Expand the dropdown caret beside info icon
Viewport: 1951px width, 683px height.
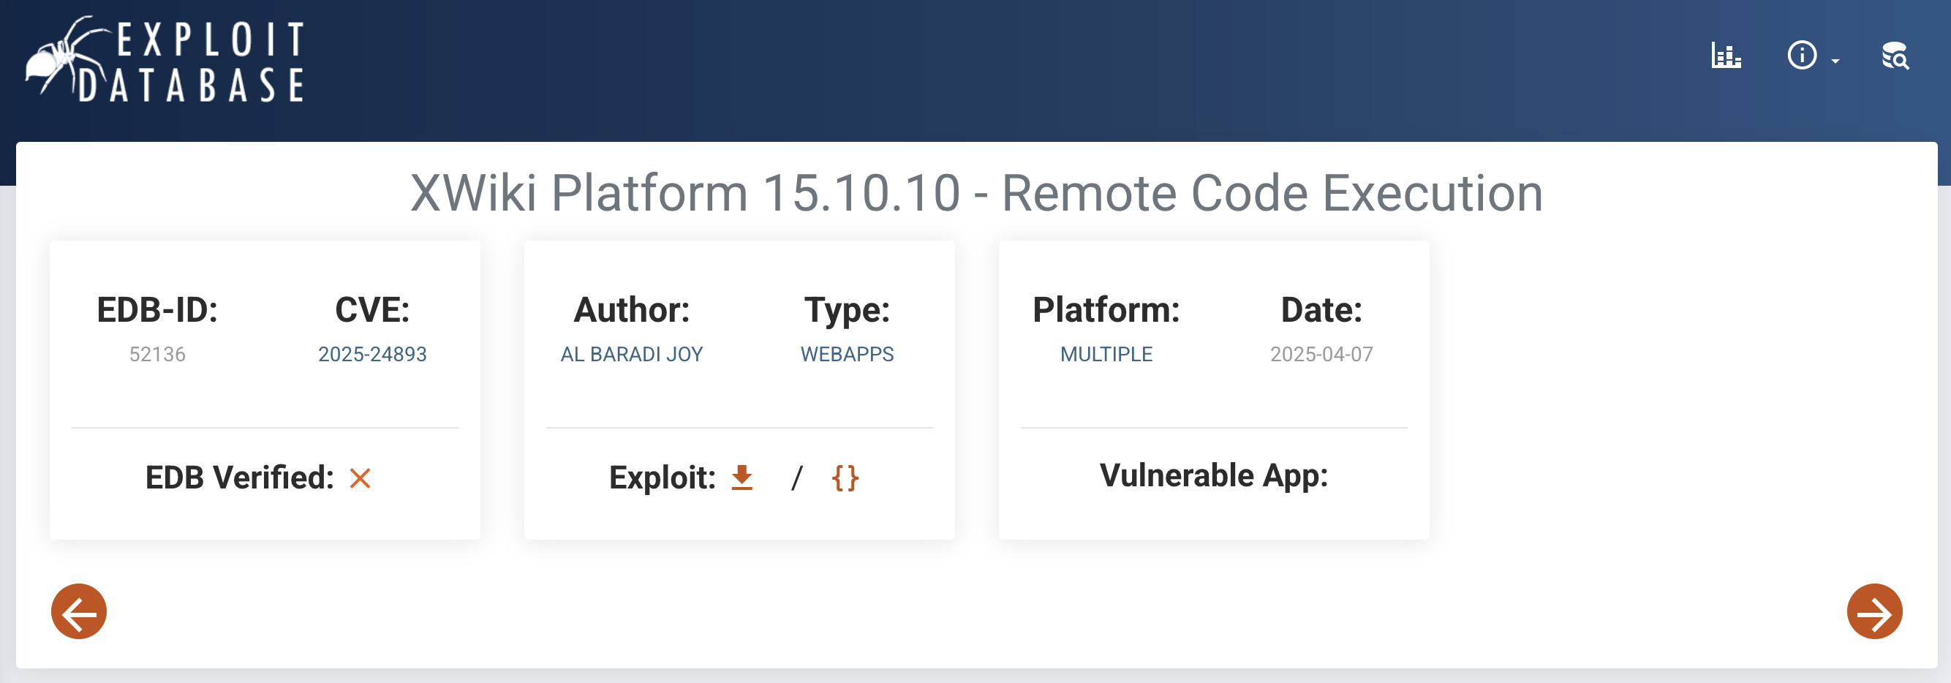coord(1835,61)
